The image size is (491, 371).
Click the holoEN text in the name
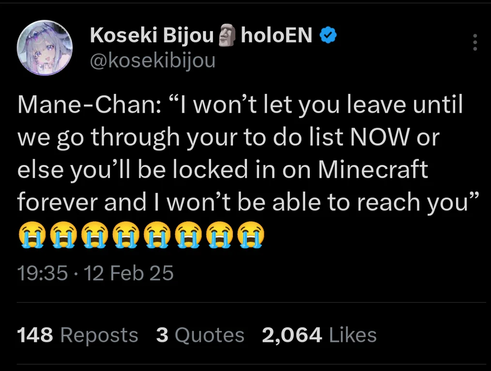tap(276, 35)
